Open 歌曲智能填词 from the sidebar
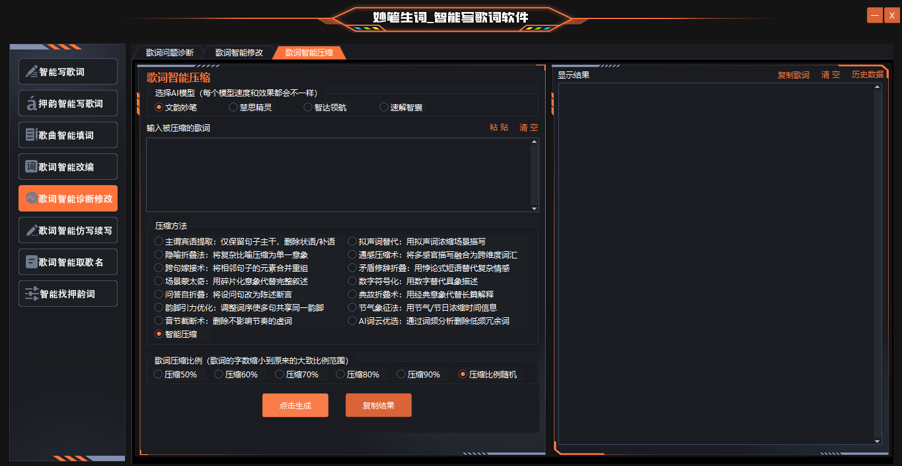This screenshot has width=902, height=466. pos(68,135)
